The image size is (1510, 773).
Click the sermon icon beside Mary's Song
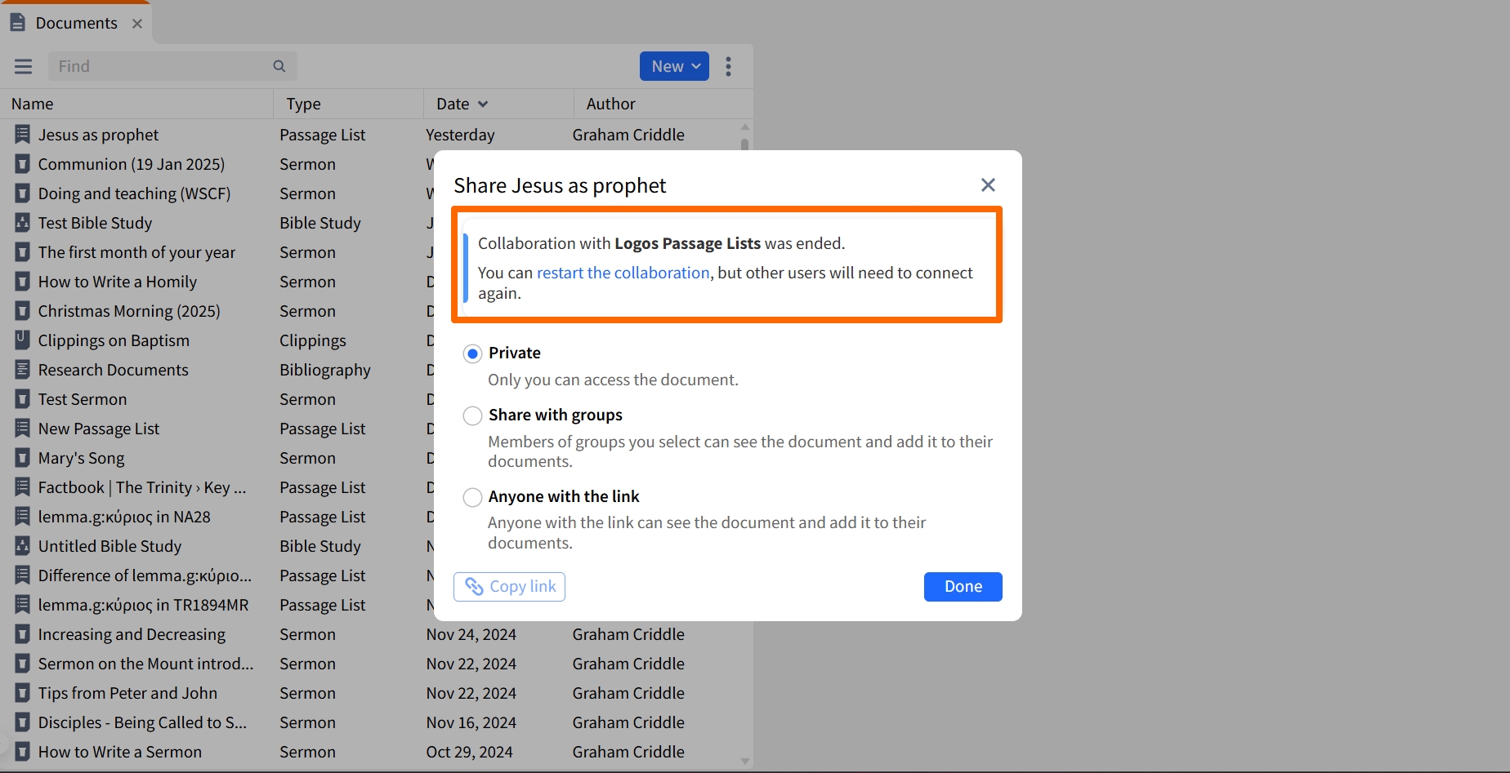pos(23,458)
